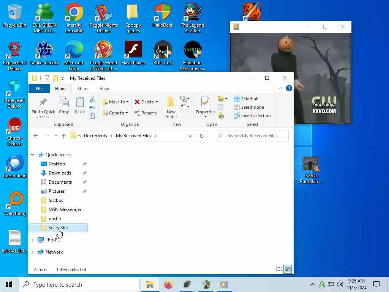Collapse the Quick access tree node
Viewport: 389px width, 292px height.
coord(33,155)
